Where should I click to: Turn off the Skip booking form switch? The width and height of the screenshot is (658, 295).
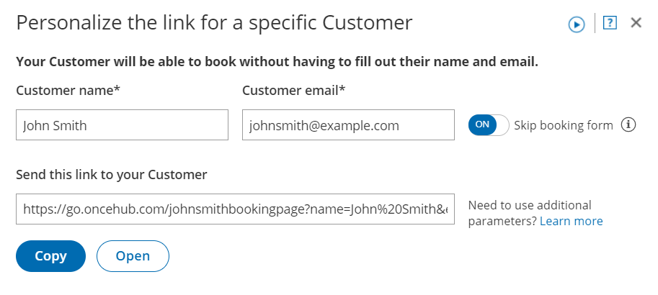pyautogui.click(x=489, y=125)
